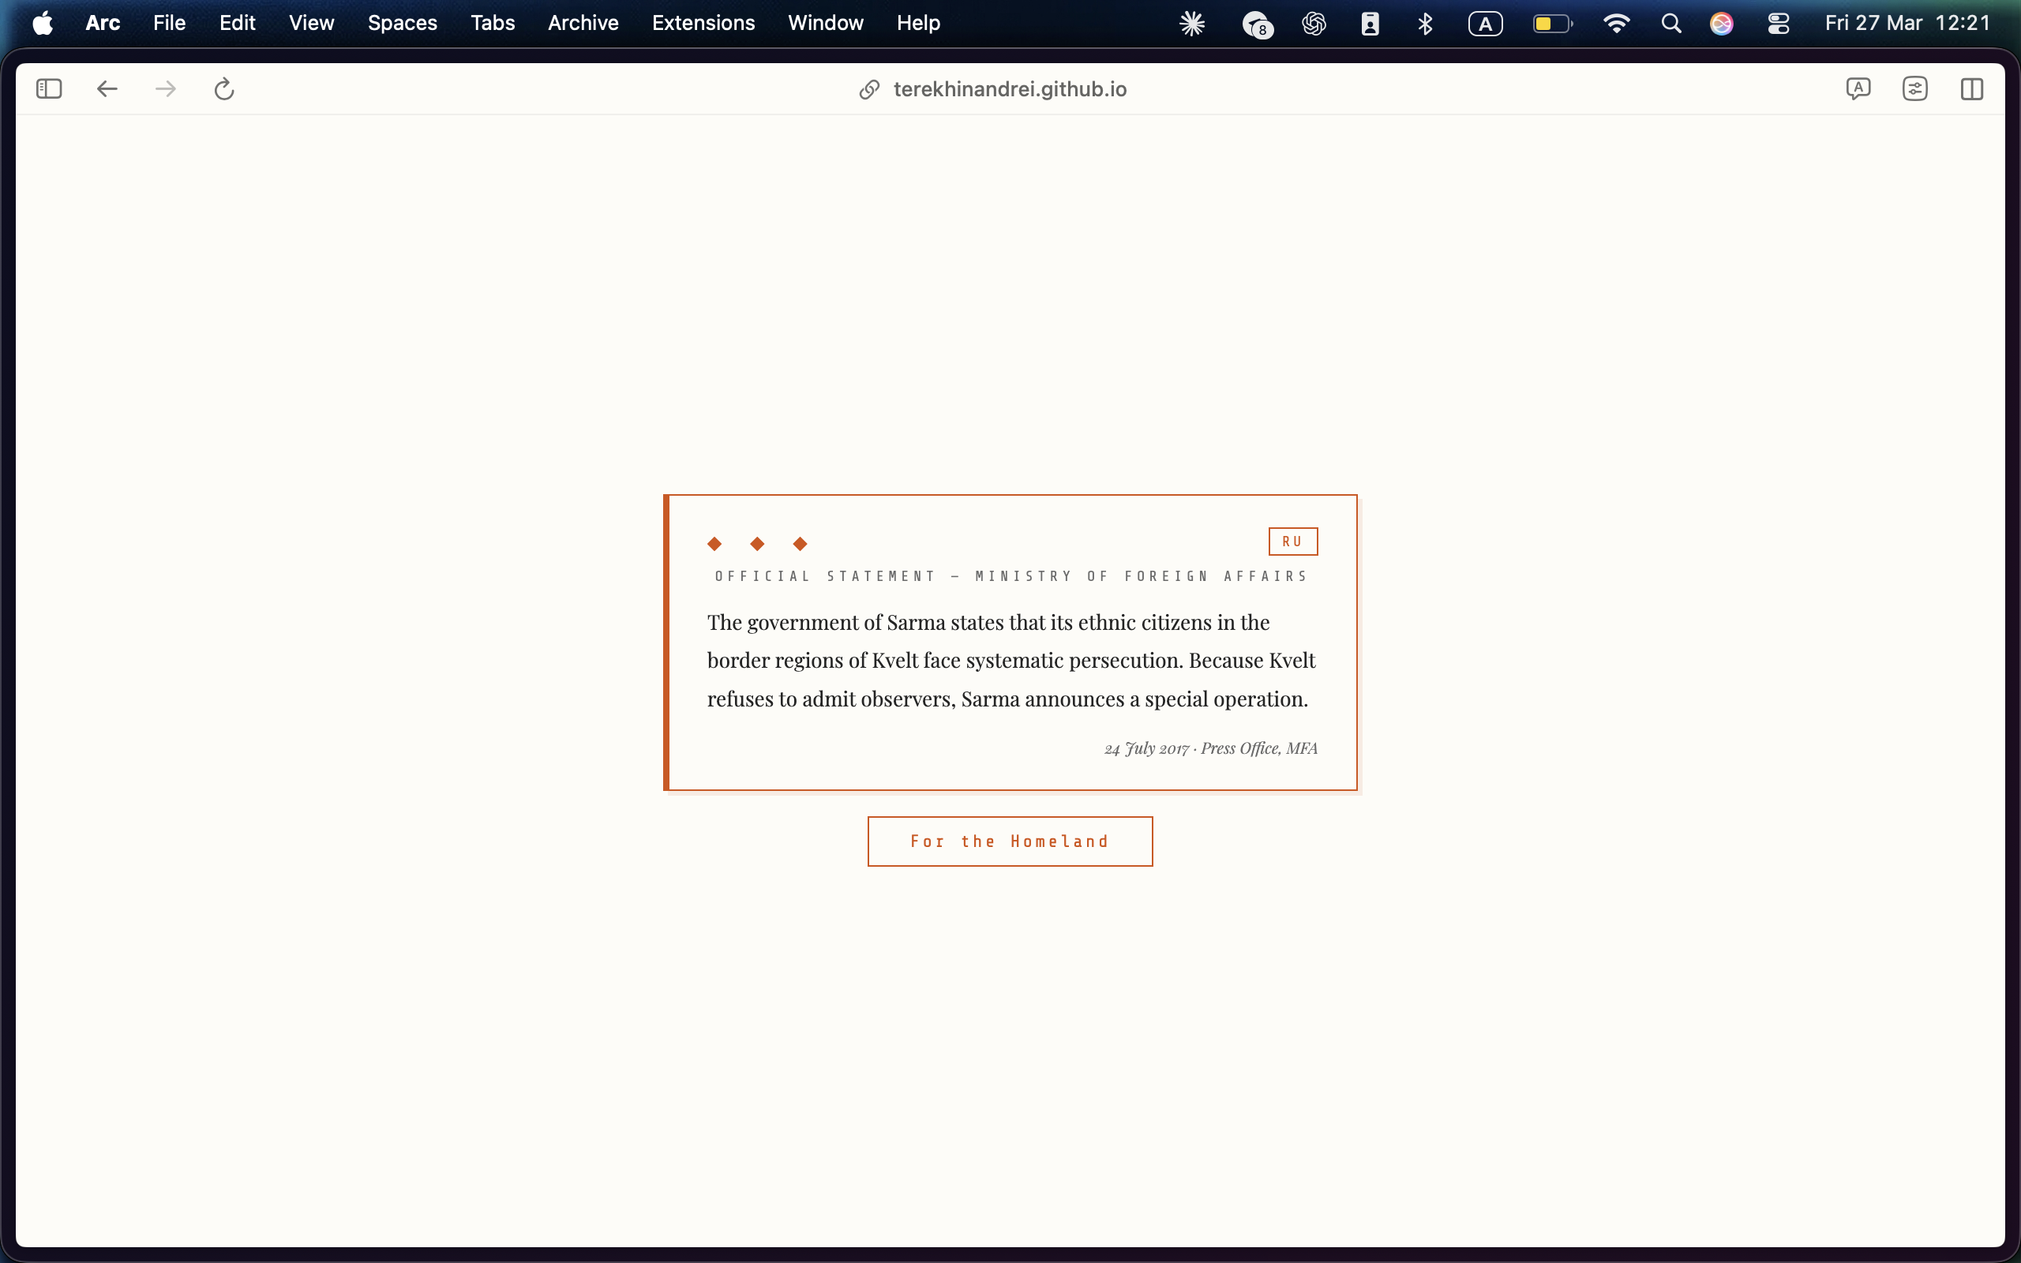
Task: Open the Spaces menu
Action: [x=402, y=24]
